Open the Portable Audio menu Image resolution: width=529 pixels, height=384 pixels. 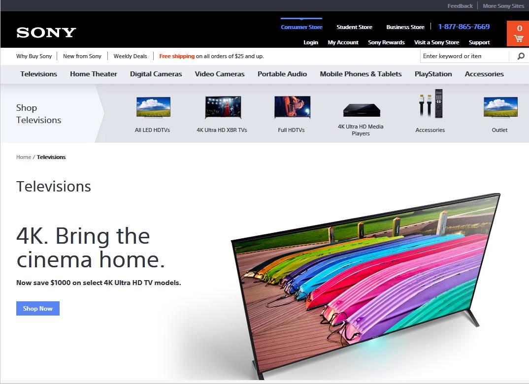[x=282, y=74]
